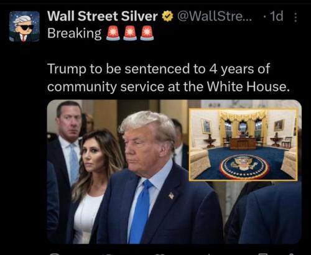This screenshot has width=311, height=255.
Task: Select the word Breaking in the tweet
Action: point(75,33)
